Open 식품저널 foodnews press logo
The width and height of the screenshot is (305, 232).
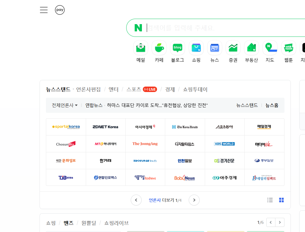click(x=145, y=178)
